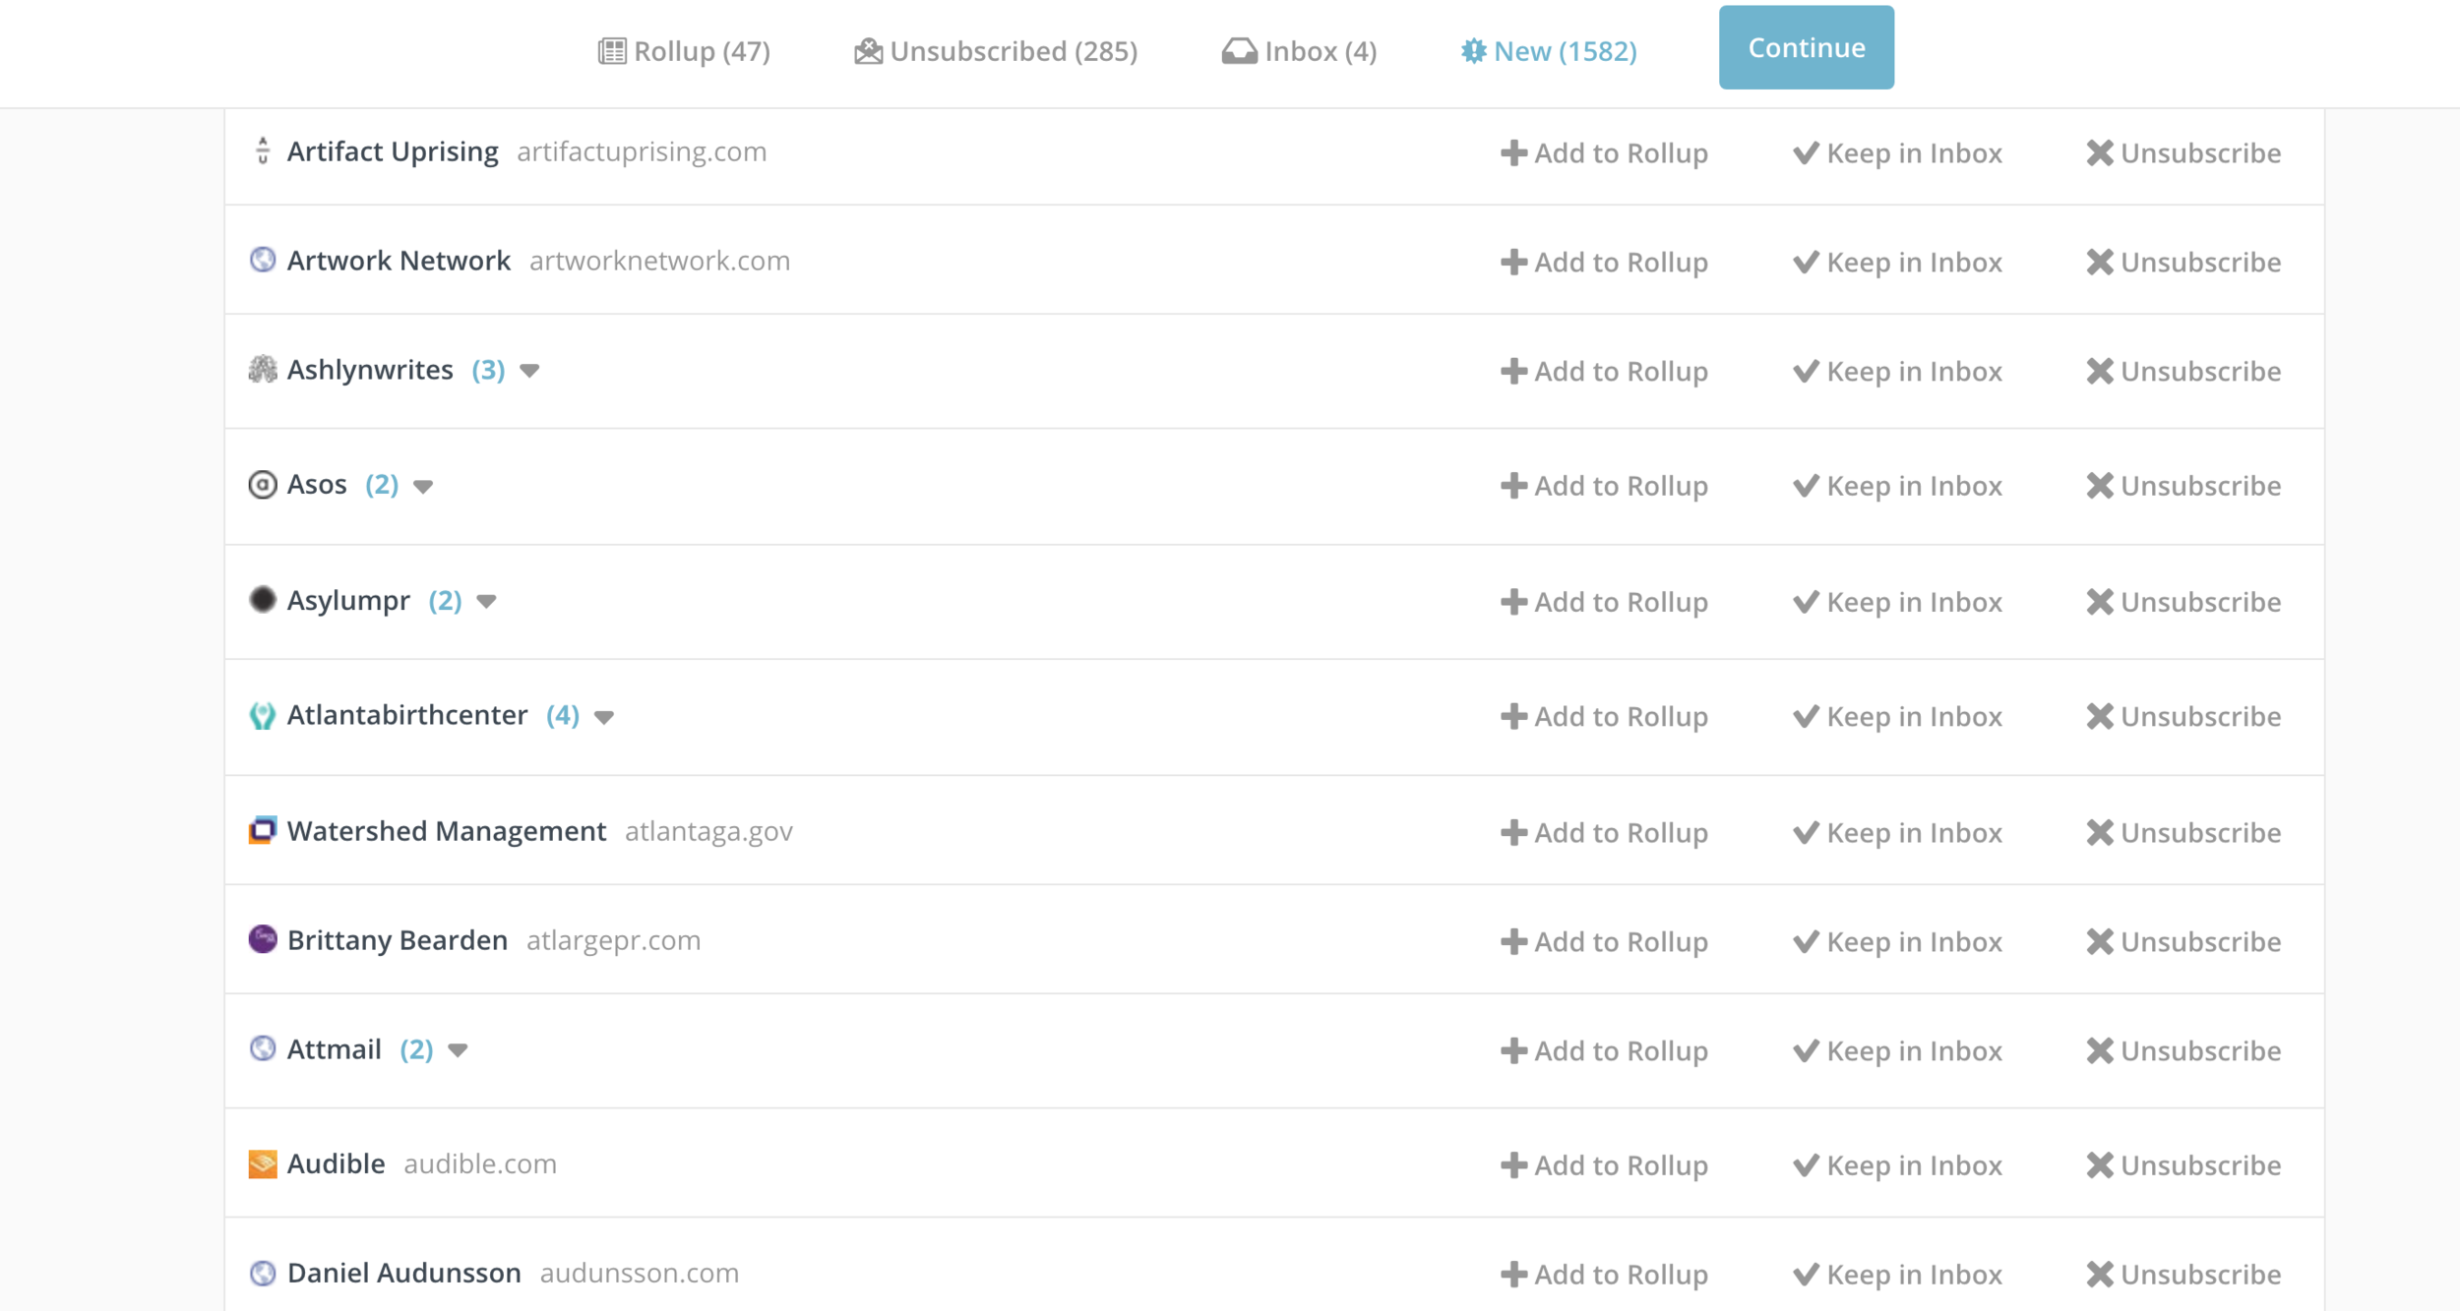Viewport: 2460px width, 1311px height.
Task: Unsubscribe from Artwork Network
Action: 2183,263
